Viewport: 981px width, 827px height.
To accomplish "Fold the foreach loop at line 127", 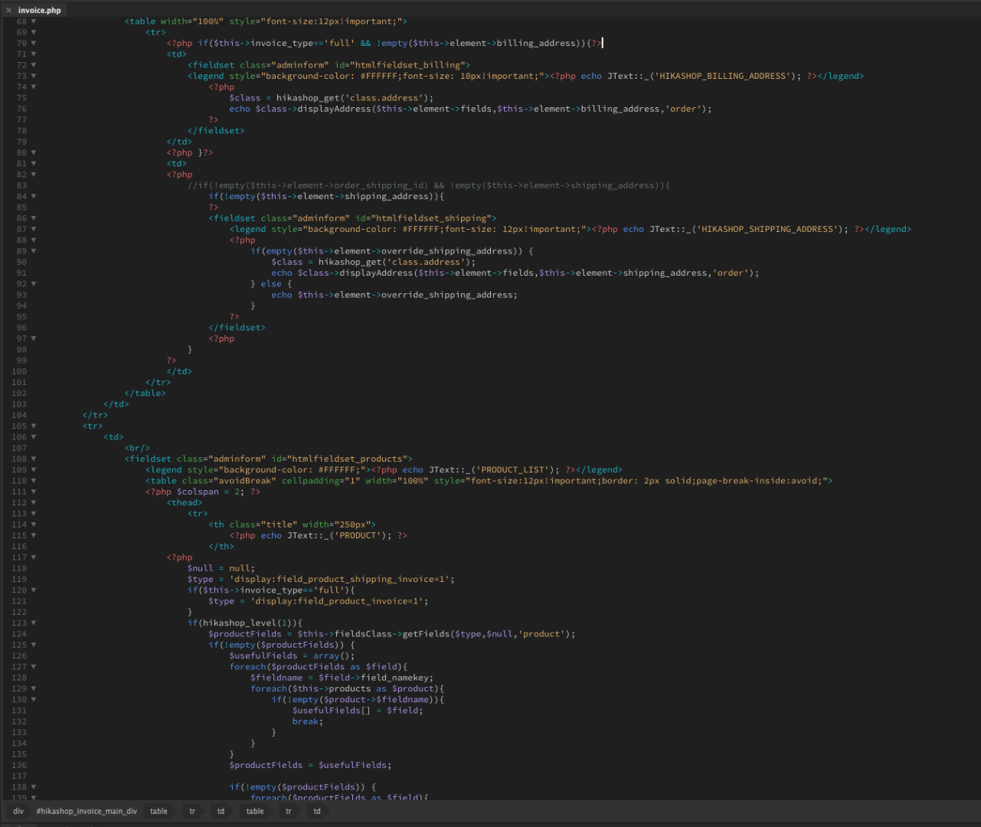I will (x=34, y=666).
